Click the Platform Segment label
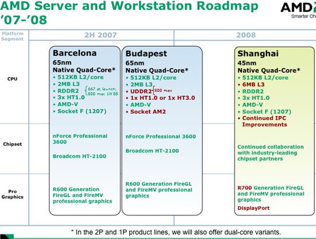 (13, 36)
